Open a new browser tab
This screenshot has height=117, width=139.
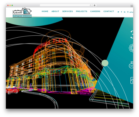click(x=132, y=6)
